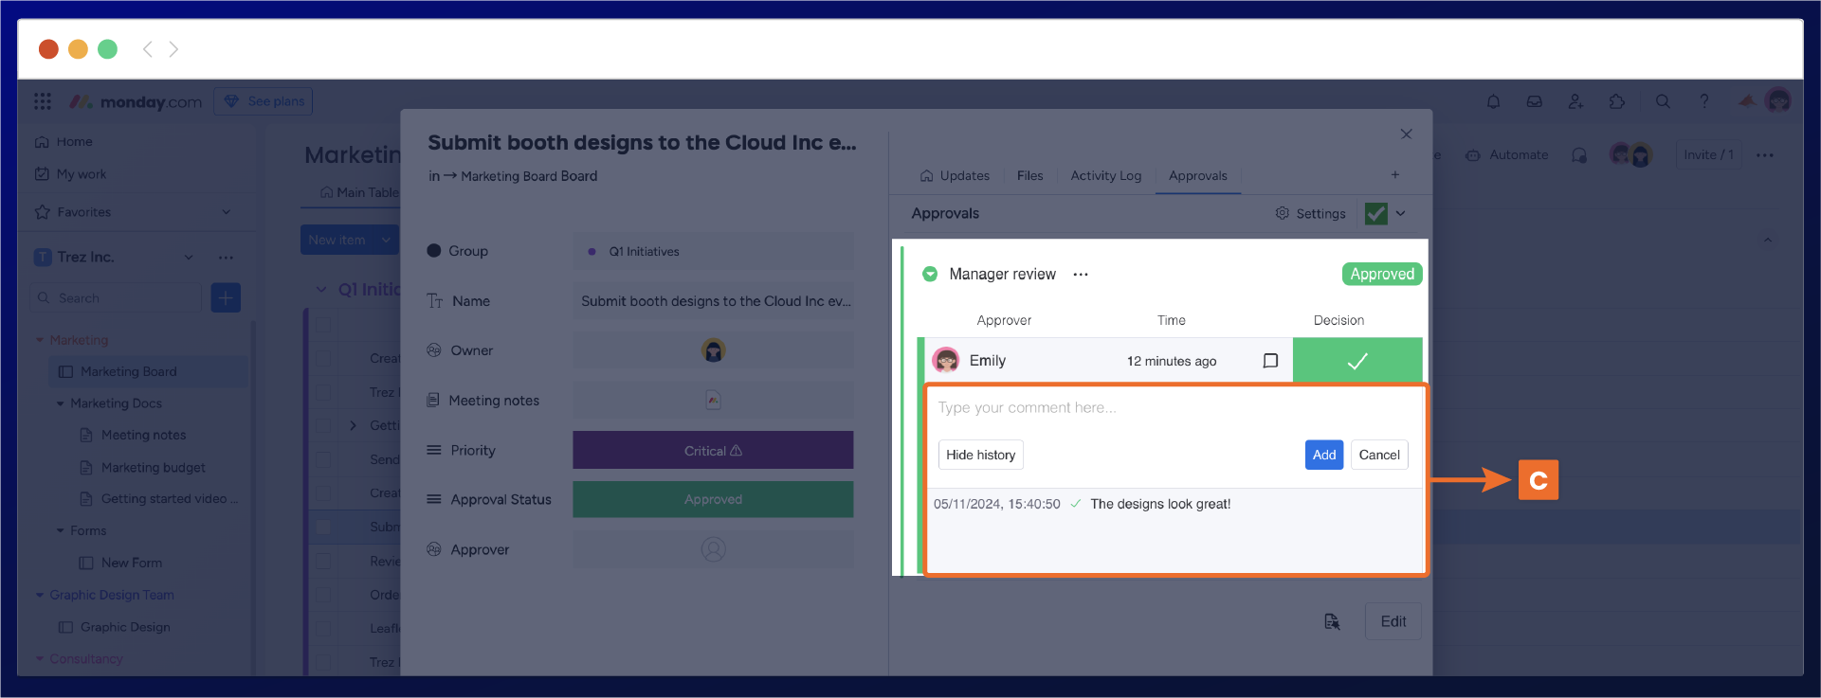Open the apps grid switcher icon

(43, 101)
